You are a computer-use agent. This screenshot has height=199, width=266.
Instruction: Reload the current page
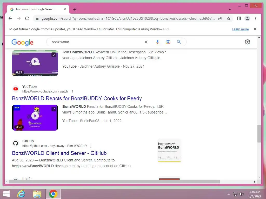(x=27, y=18)
